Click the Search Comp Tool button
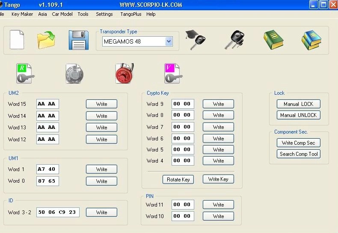Viewport: 338px width, 233px height. tap(299, 154)
